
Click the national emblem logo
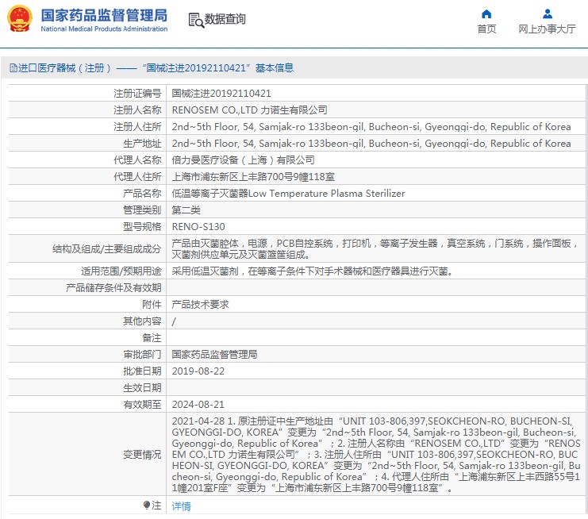(20, 18)
